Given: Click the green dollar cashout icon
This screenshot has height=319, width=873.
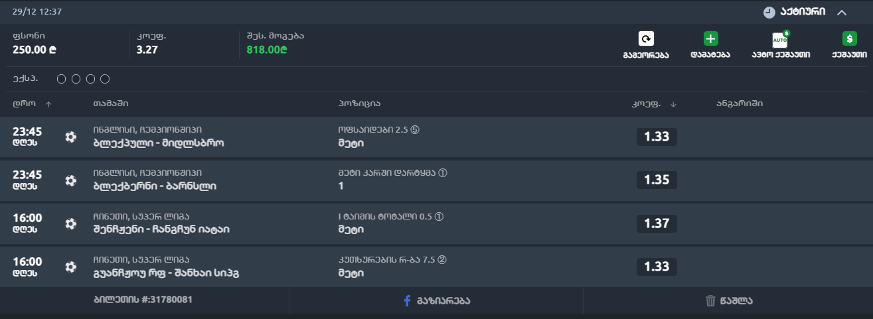Looking at the screenshot, I should click(849, 39).
